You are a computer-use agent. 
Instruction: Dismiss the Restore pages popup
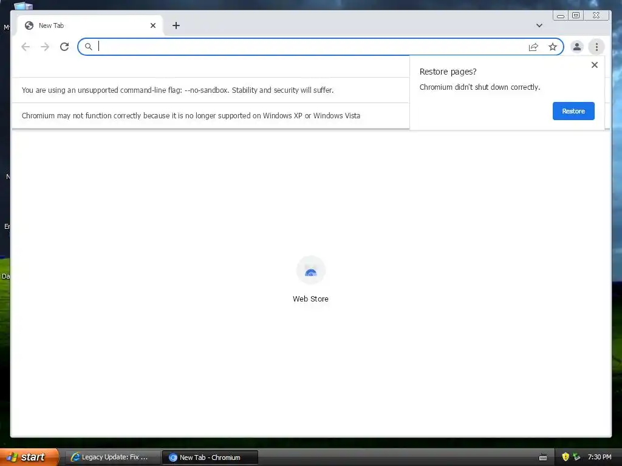pos(594,65)
